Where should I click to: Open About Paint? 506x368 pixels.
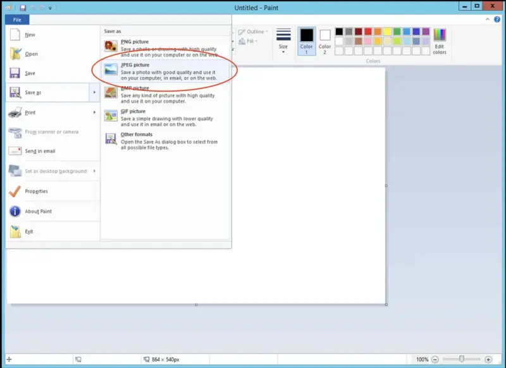[x=52, y=211]
